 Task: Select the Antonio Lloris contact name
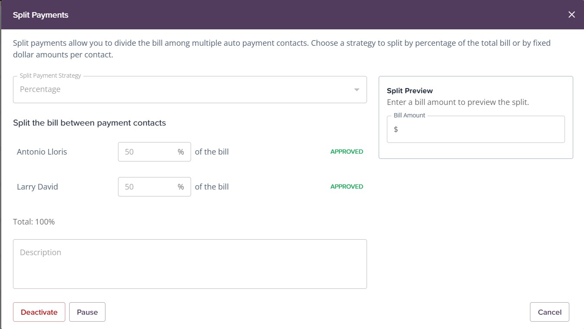point(42,152)
